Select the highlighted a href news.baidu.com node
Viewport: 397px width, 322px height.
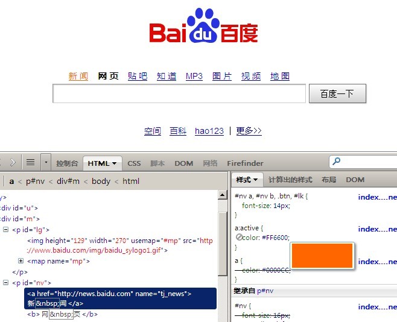click(x=120, y=298)
